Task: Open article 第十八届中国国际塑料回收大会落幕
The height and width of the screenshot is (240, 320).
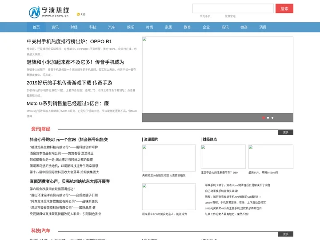Action: tap(64, 172)
